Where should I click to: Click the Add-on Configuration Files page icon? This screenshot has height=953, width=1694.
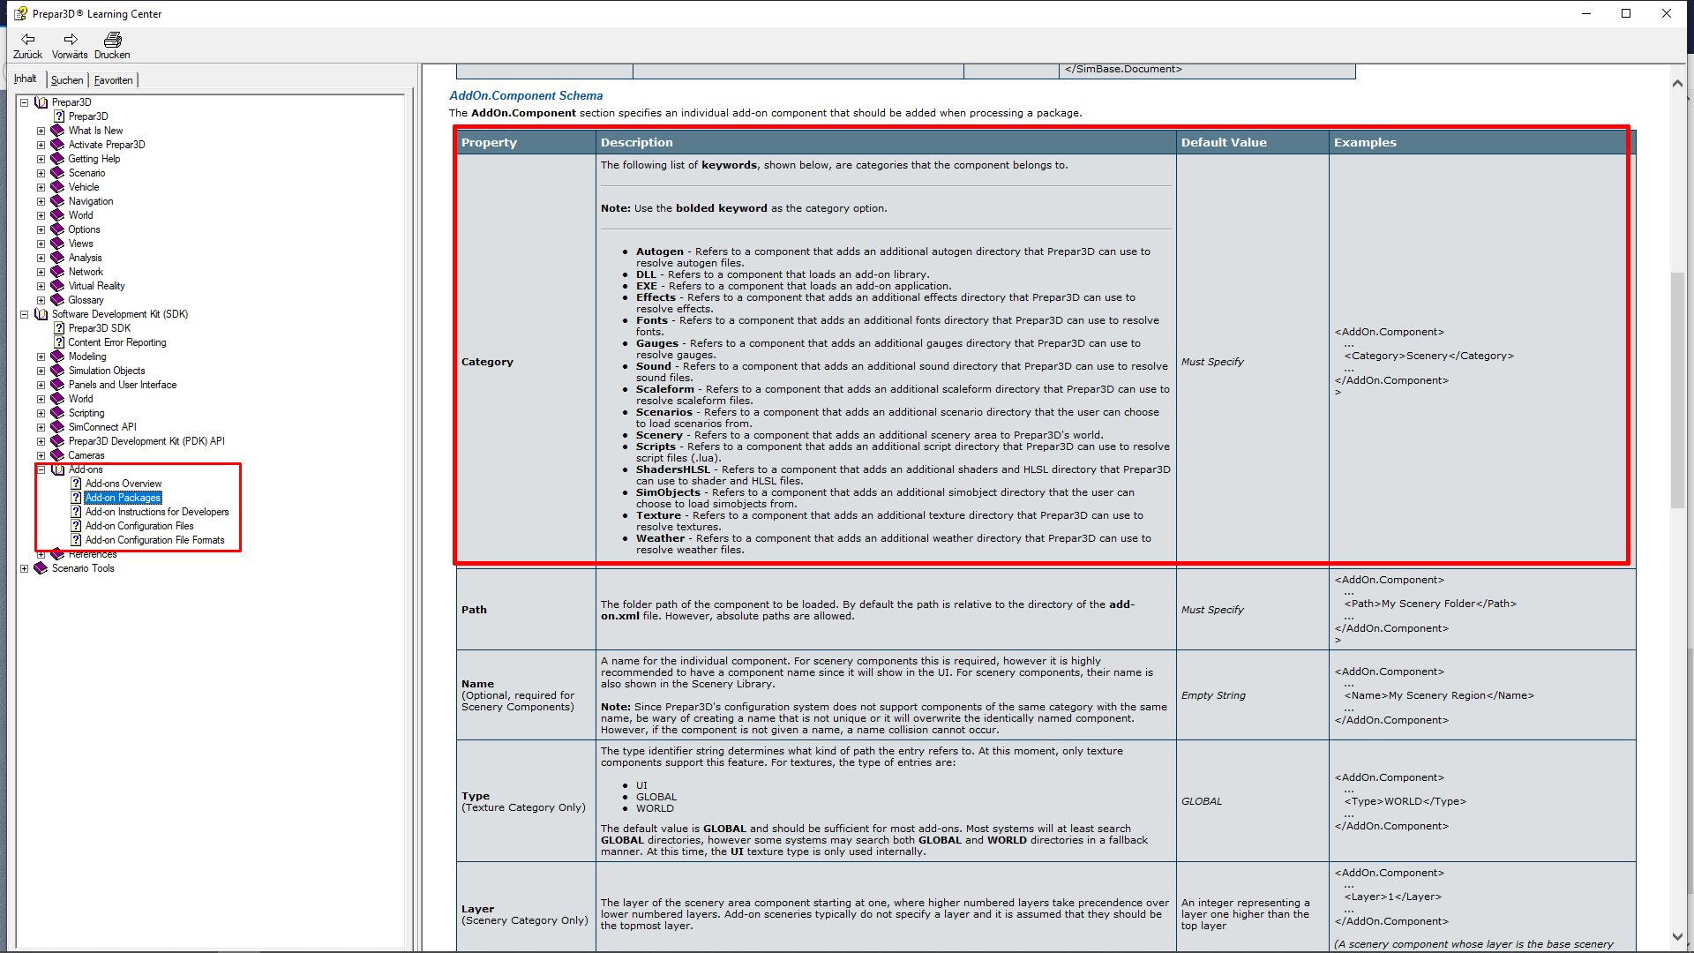point(76,526)
